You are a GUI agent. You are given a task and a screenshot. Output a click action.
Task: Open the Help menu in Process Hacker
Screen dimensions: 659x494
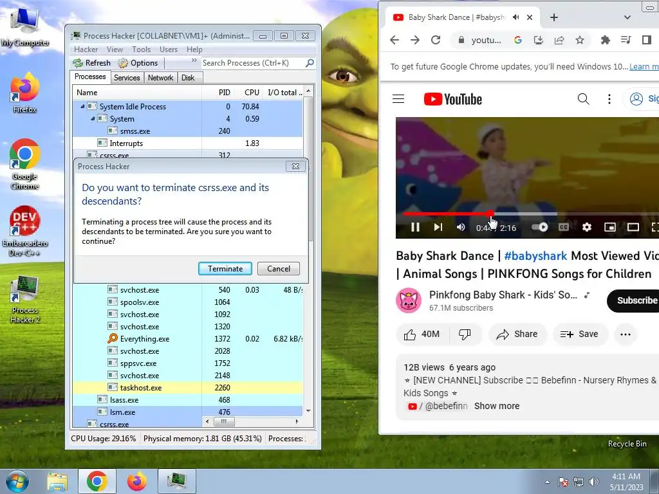pyautogui.click(x=194, y=49)
